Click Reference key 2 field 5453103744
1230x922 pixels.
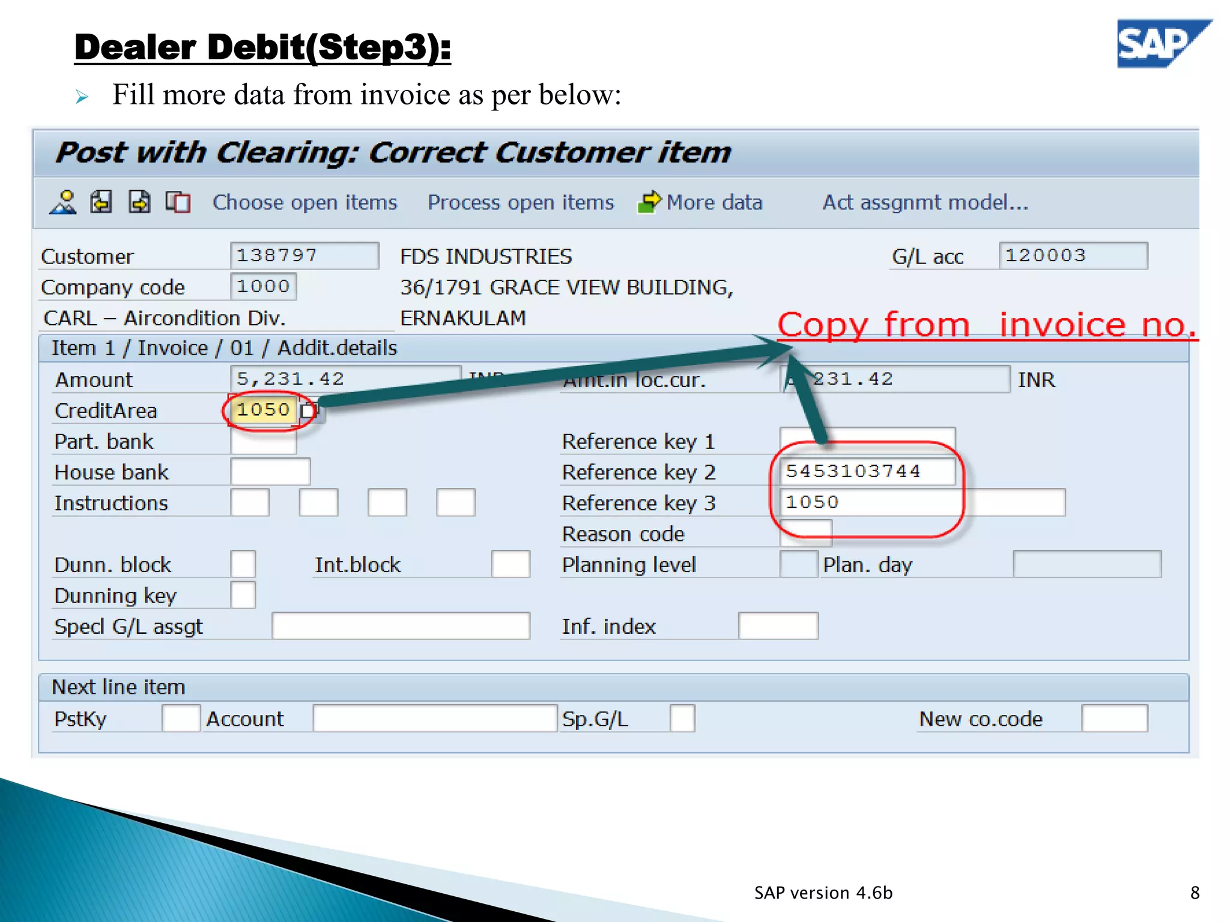[x=867, y=472]
